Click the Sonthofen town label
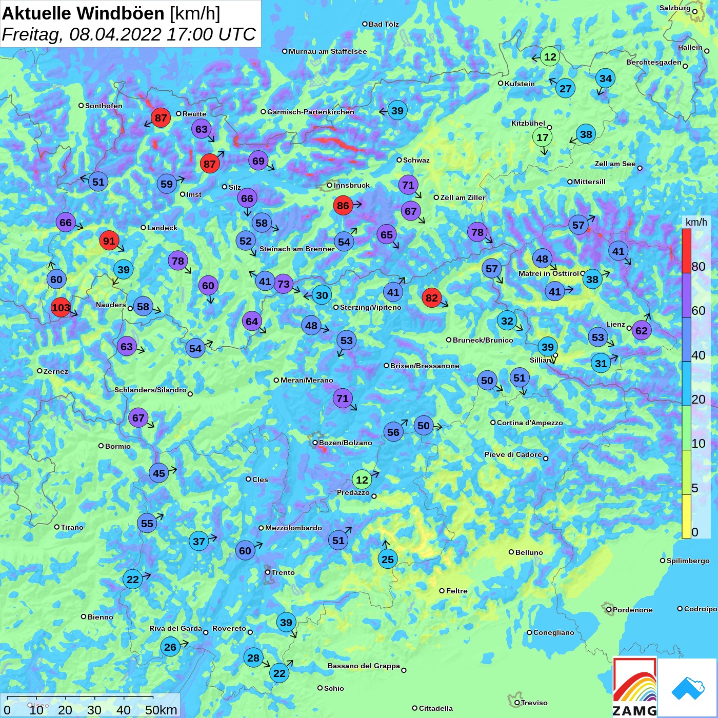The height and width of the screenshot is (718, 718). pyautogui.click(x=104, y=106)
